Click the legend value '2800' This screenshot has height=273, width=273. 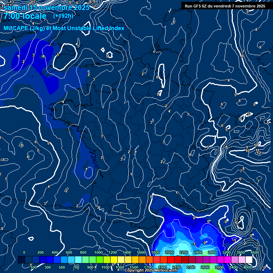[212, 252]
